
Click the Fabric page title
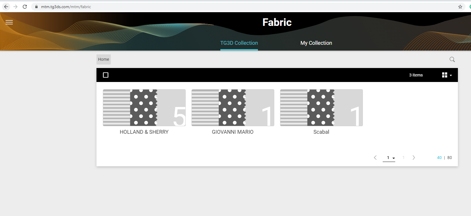277,22
